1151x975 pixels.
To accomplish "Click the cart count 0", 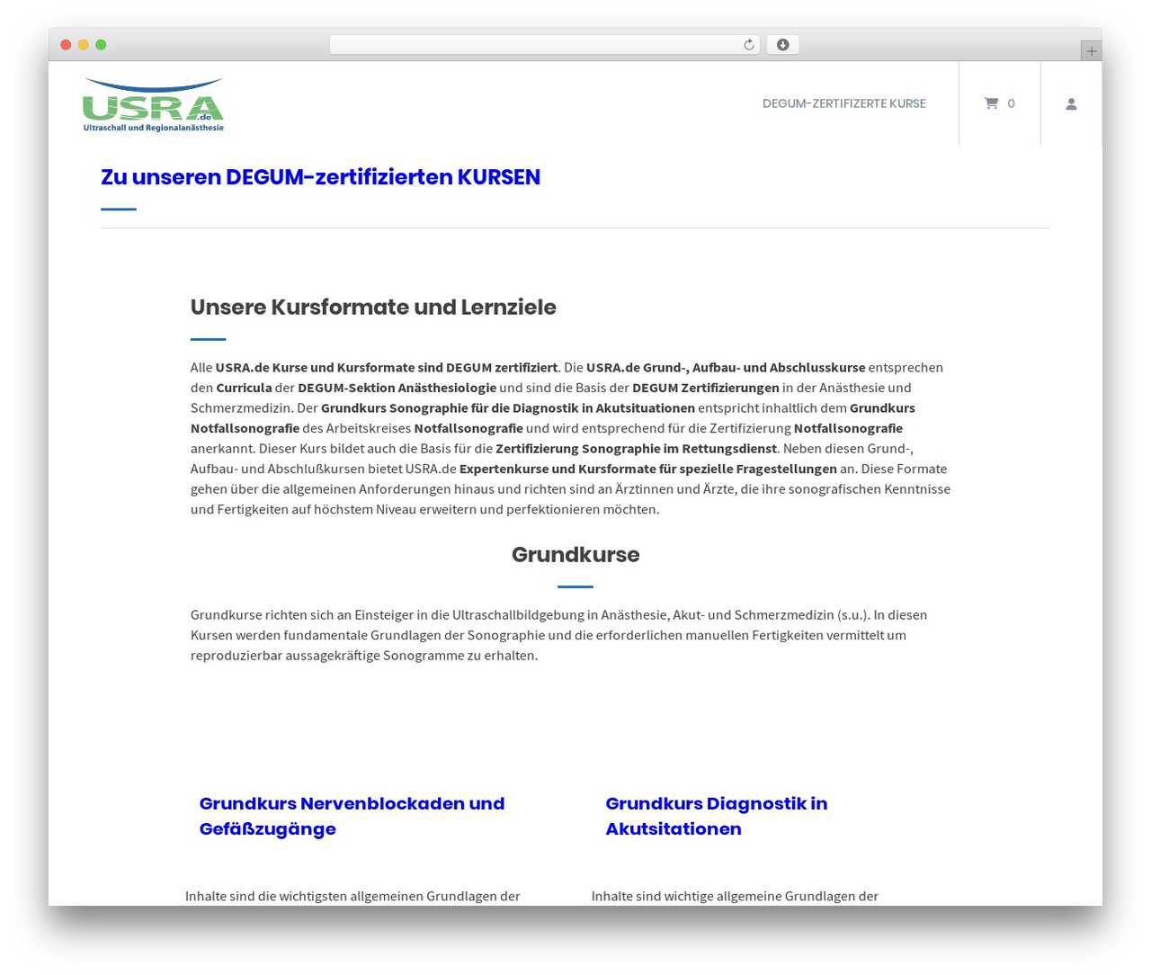I will (1011, 103).
